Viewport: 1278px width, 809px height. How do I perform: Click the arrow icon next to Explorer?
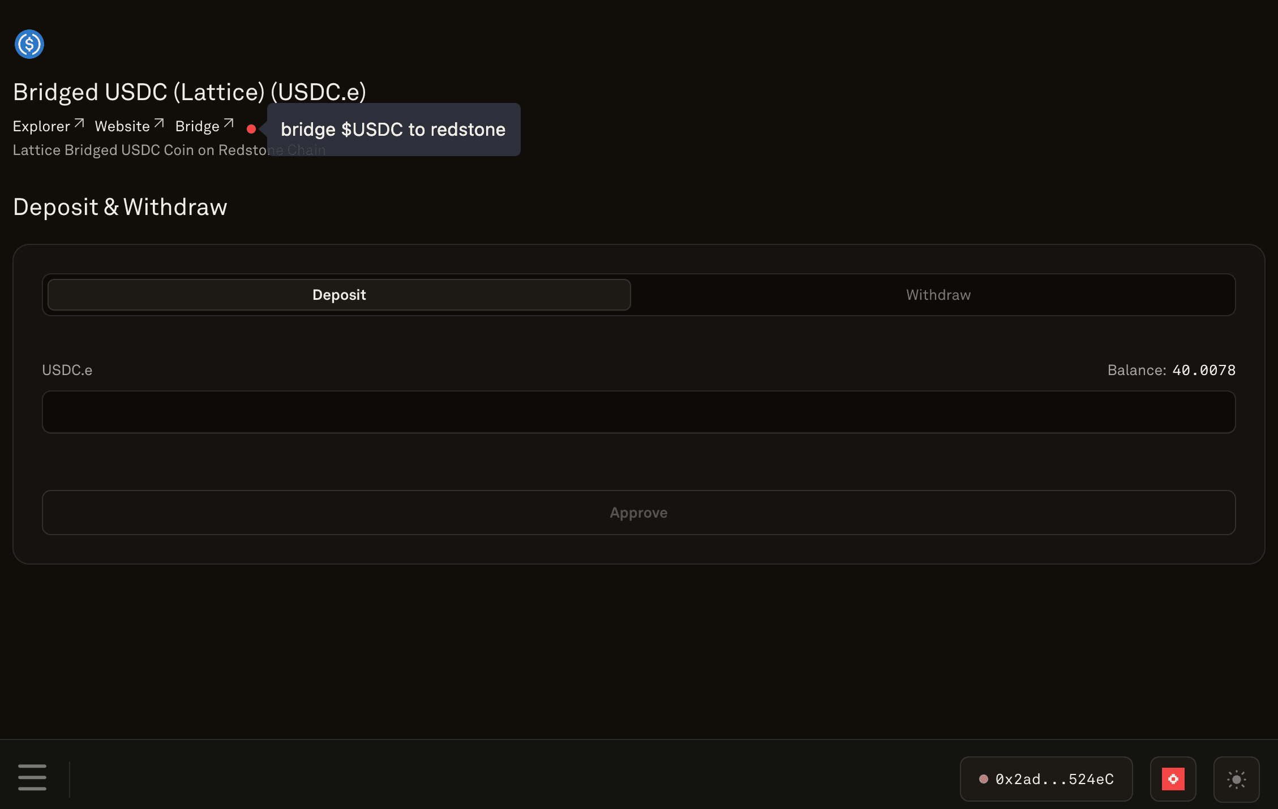(x=79, y=123)
